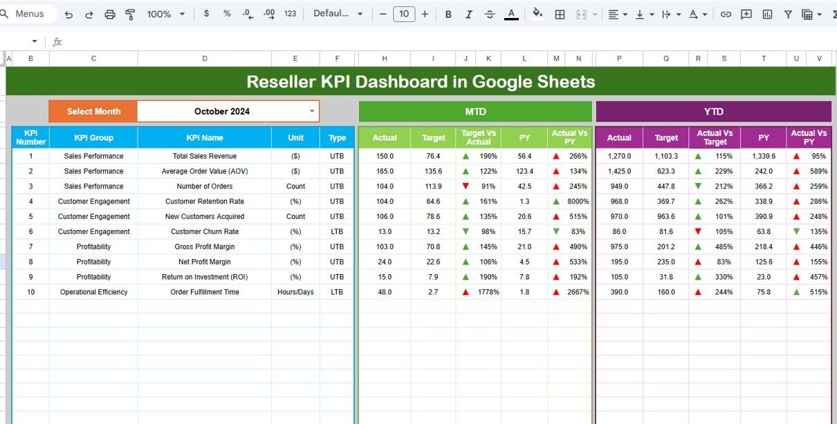This screenshot has height=424, width=837.
Task: Open the fill color paint bucket
Action: (537, 14)
